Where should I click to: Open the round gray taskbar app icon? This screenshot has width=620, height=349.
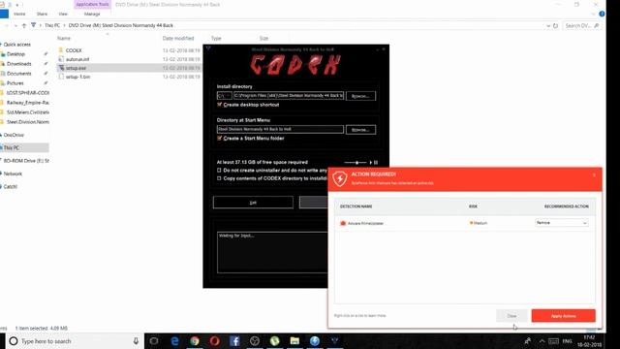point(255,341)
